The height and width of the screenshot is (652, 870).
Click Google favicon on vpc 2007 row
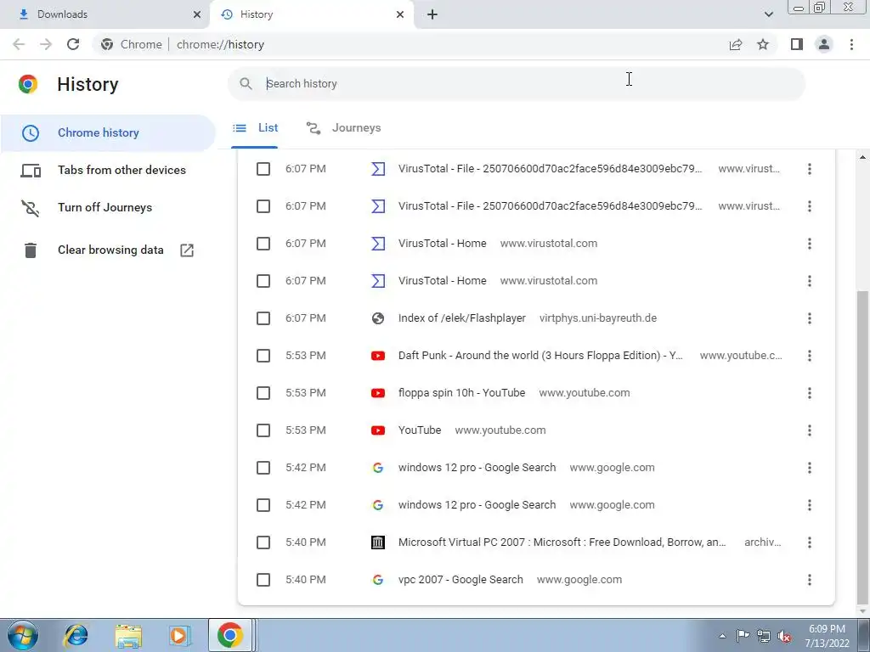[378, 580]
